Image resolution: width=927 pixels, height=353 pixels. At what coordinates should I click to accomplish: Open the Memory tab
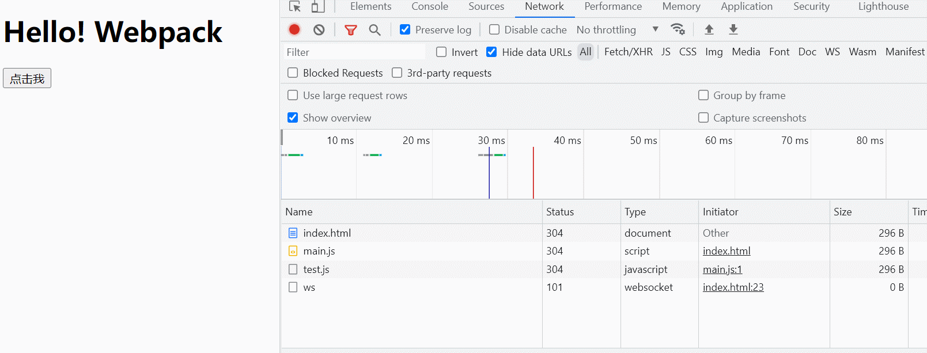tap(682, 6)
